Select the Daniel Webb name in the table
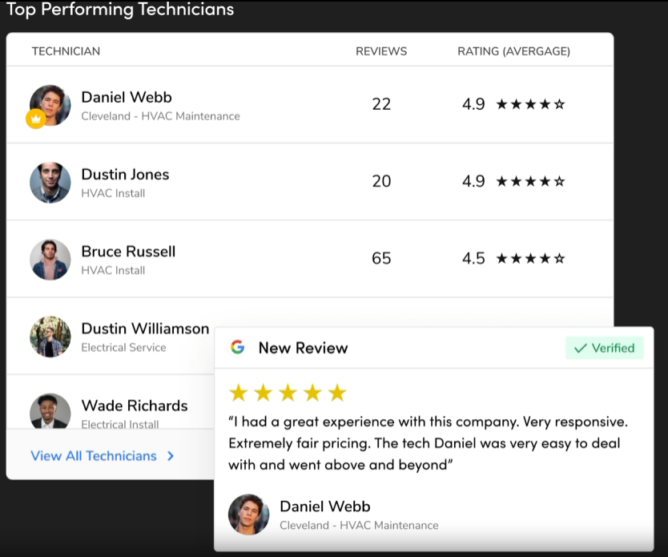 pos(127,97)
